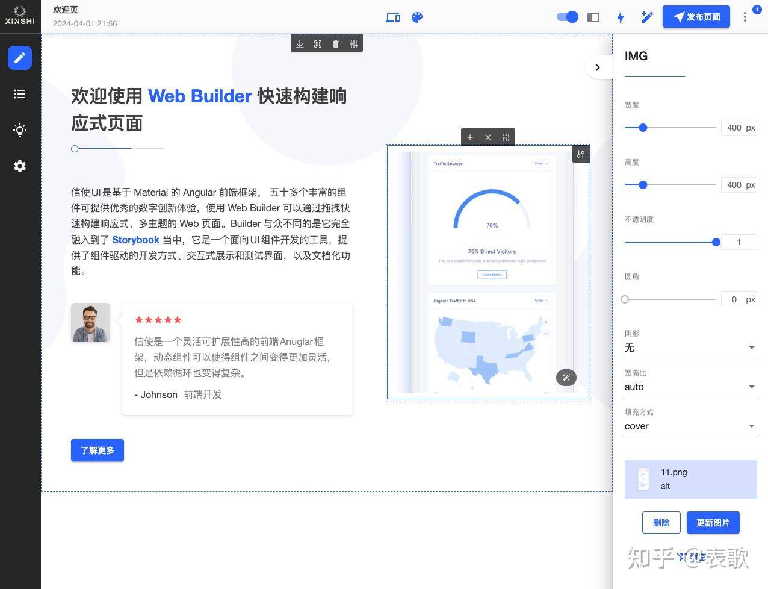The image size is (768, 589).
Task: Click the 更新图片 update image button
Action: point(713,523)
